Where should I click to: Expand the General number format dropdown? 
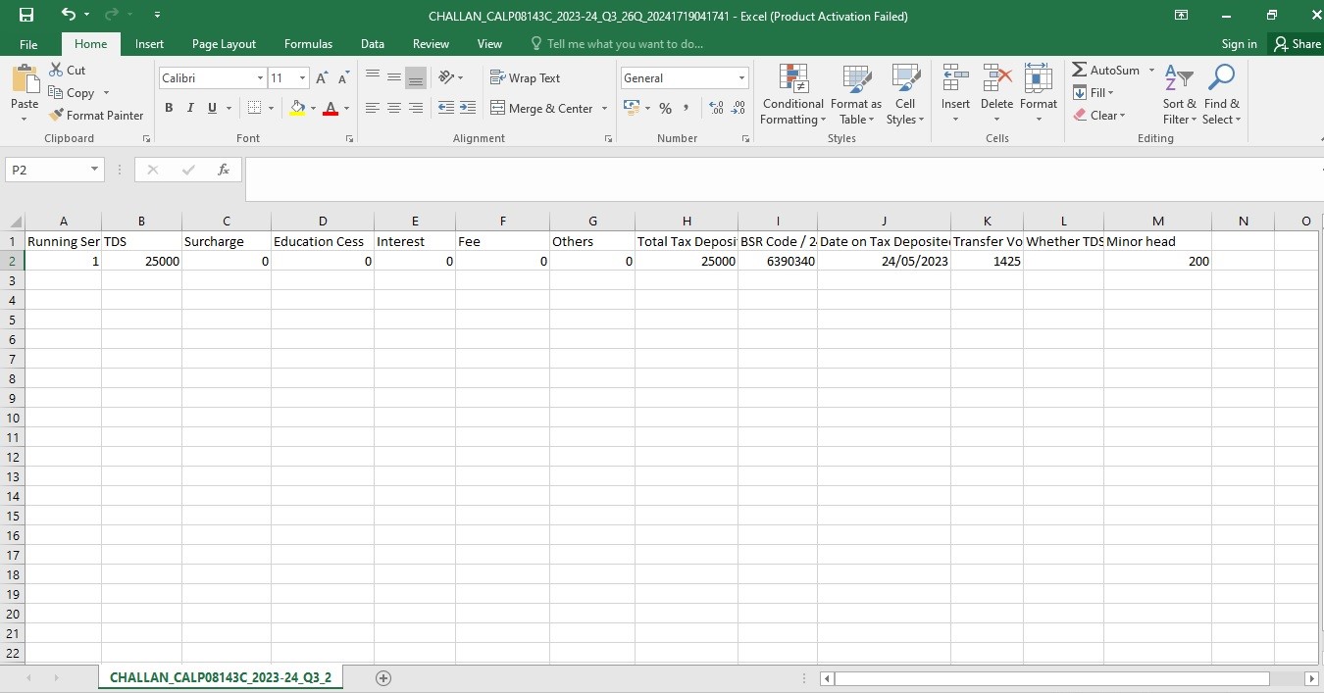[x=741, y=78]
